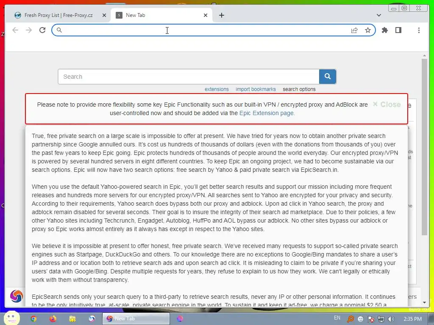The width and height of the screenshot is (434, 325).
Task: Close the Fresh Proxy List tab
Action: (x=104, y=15)
